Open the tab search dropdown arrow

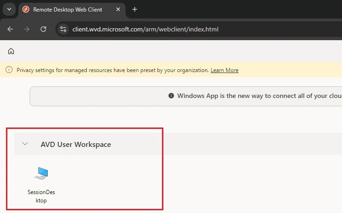point(9,9)
